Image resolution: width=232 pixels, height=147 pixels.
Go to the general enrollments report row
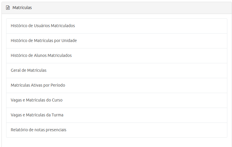(117, 71)
